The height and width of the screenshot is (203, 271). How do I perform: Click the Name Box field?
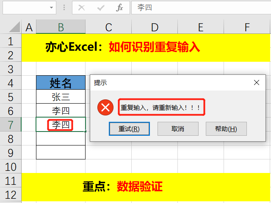[29, 8]
